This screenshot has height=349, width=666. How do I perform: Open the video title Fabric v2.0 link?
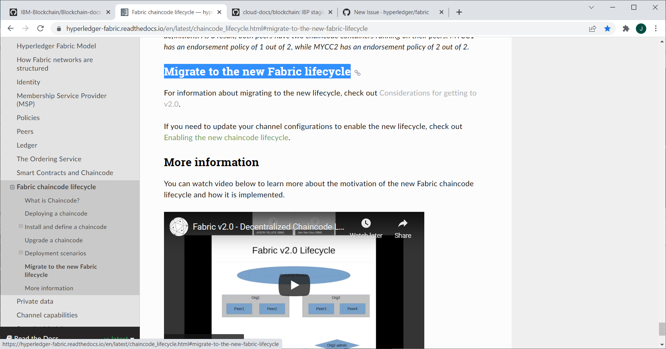268,227
